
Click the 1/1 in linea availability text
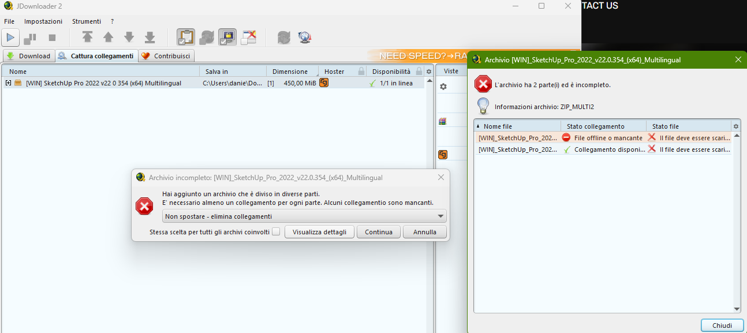[x=396, y=83]
